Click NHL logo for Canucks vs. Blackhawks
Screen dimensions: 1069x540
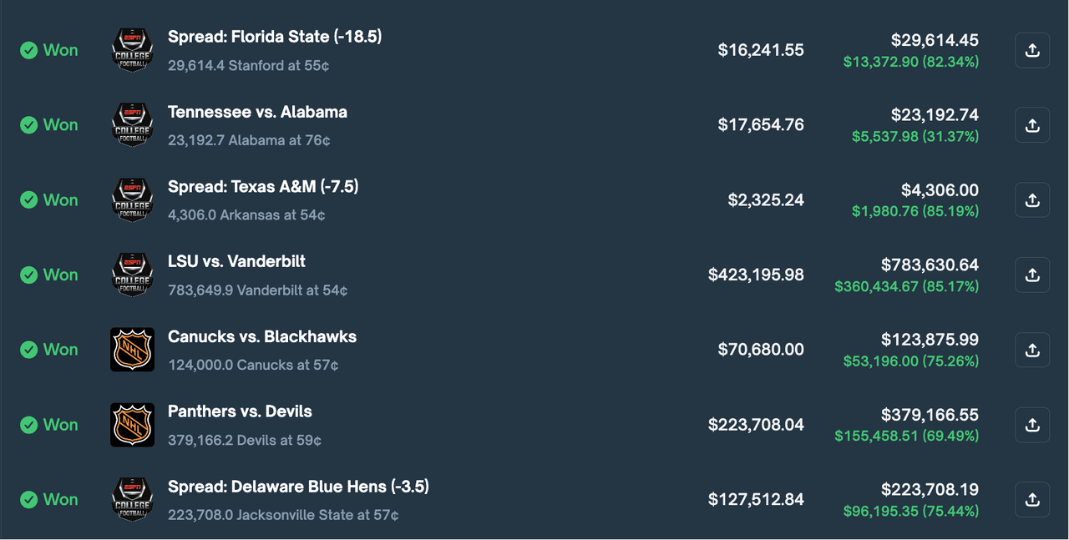(132, 350)
